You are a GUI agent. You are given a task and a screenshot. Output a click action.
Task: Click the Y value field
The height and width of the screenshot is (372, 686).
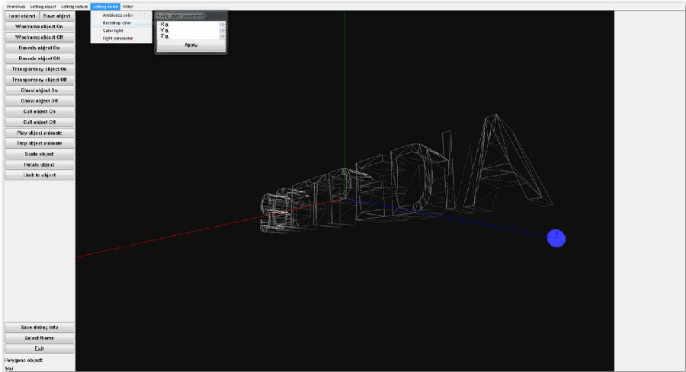pos(191,30)
